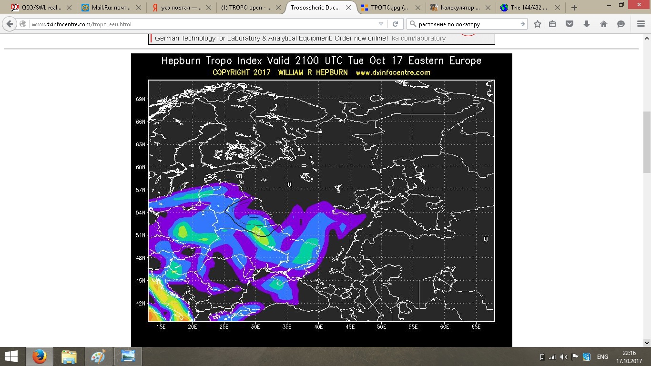Open the Downloads arrow icon
Image resolution: width=651 pixels, height=366 pixels.
pyautogui.click(x=587, y=24)
